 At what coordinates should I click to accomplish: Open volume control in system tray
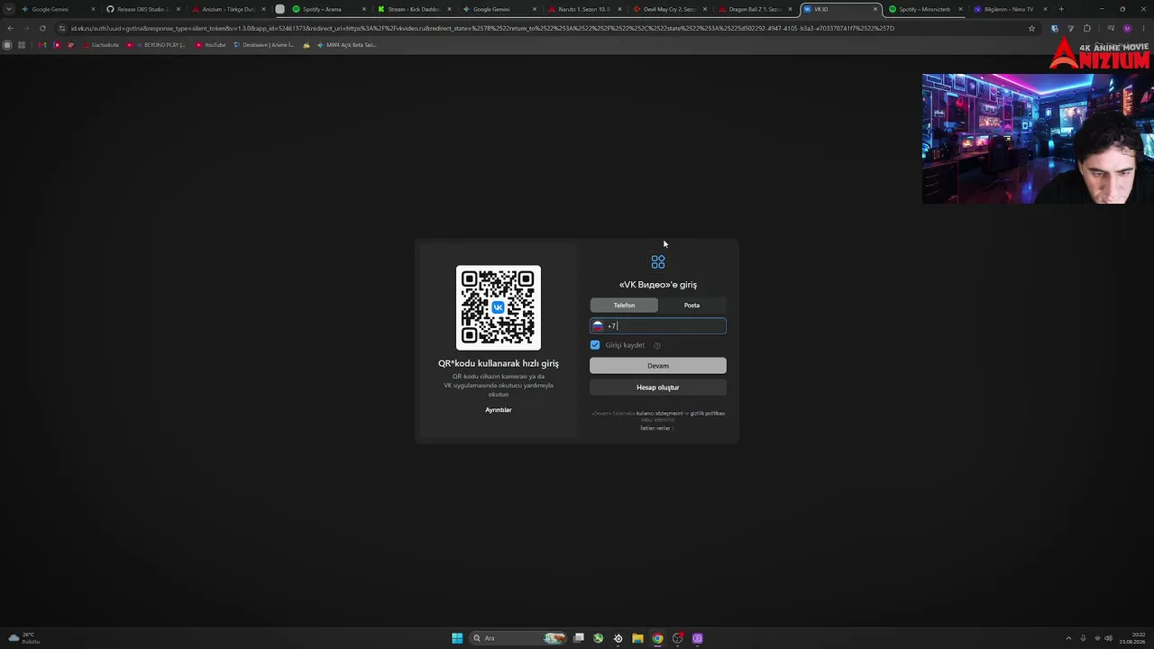[1108, 638]
